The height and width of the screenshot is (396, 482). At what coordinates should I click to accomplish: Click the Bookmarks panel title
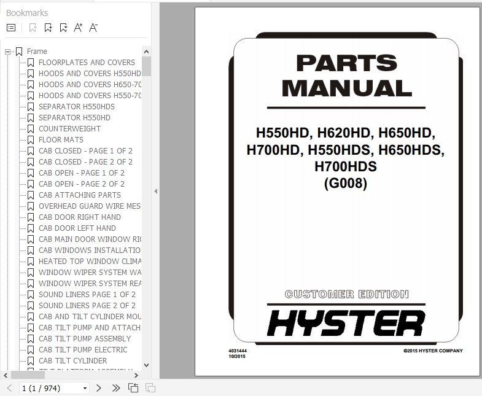coord(27,13)
